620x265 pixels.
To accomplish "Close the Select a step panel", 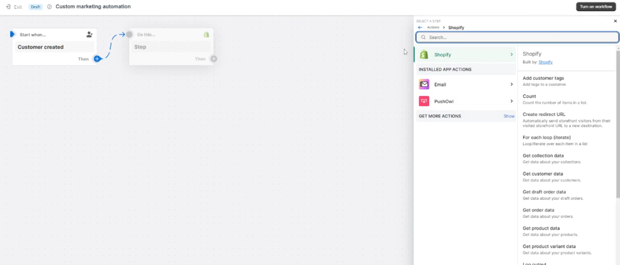I will [615, 21].
